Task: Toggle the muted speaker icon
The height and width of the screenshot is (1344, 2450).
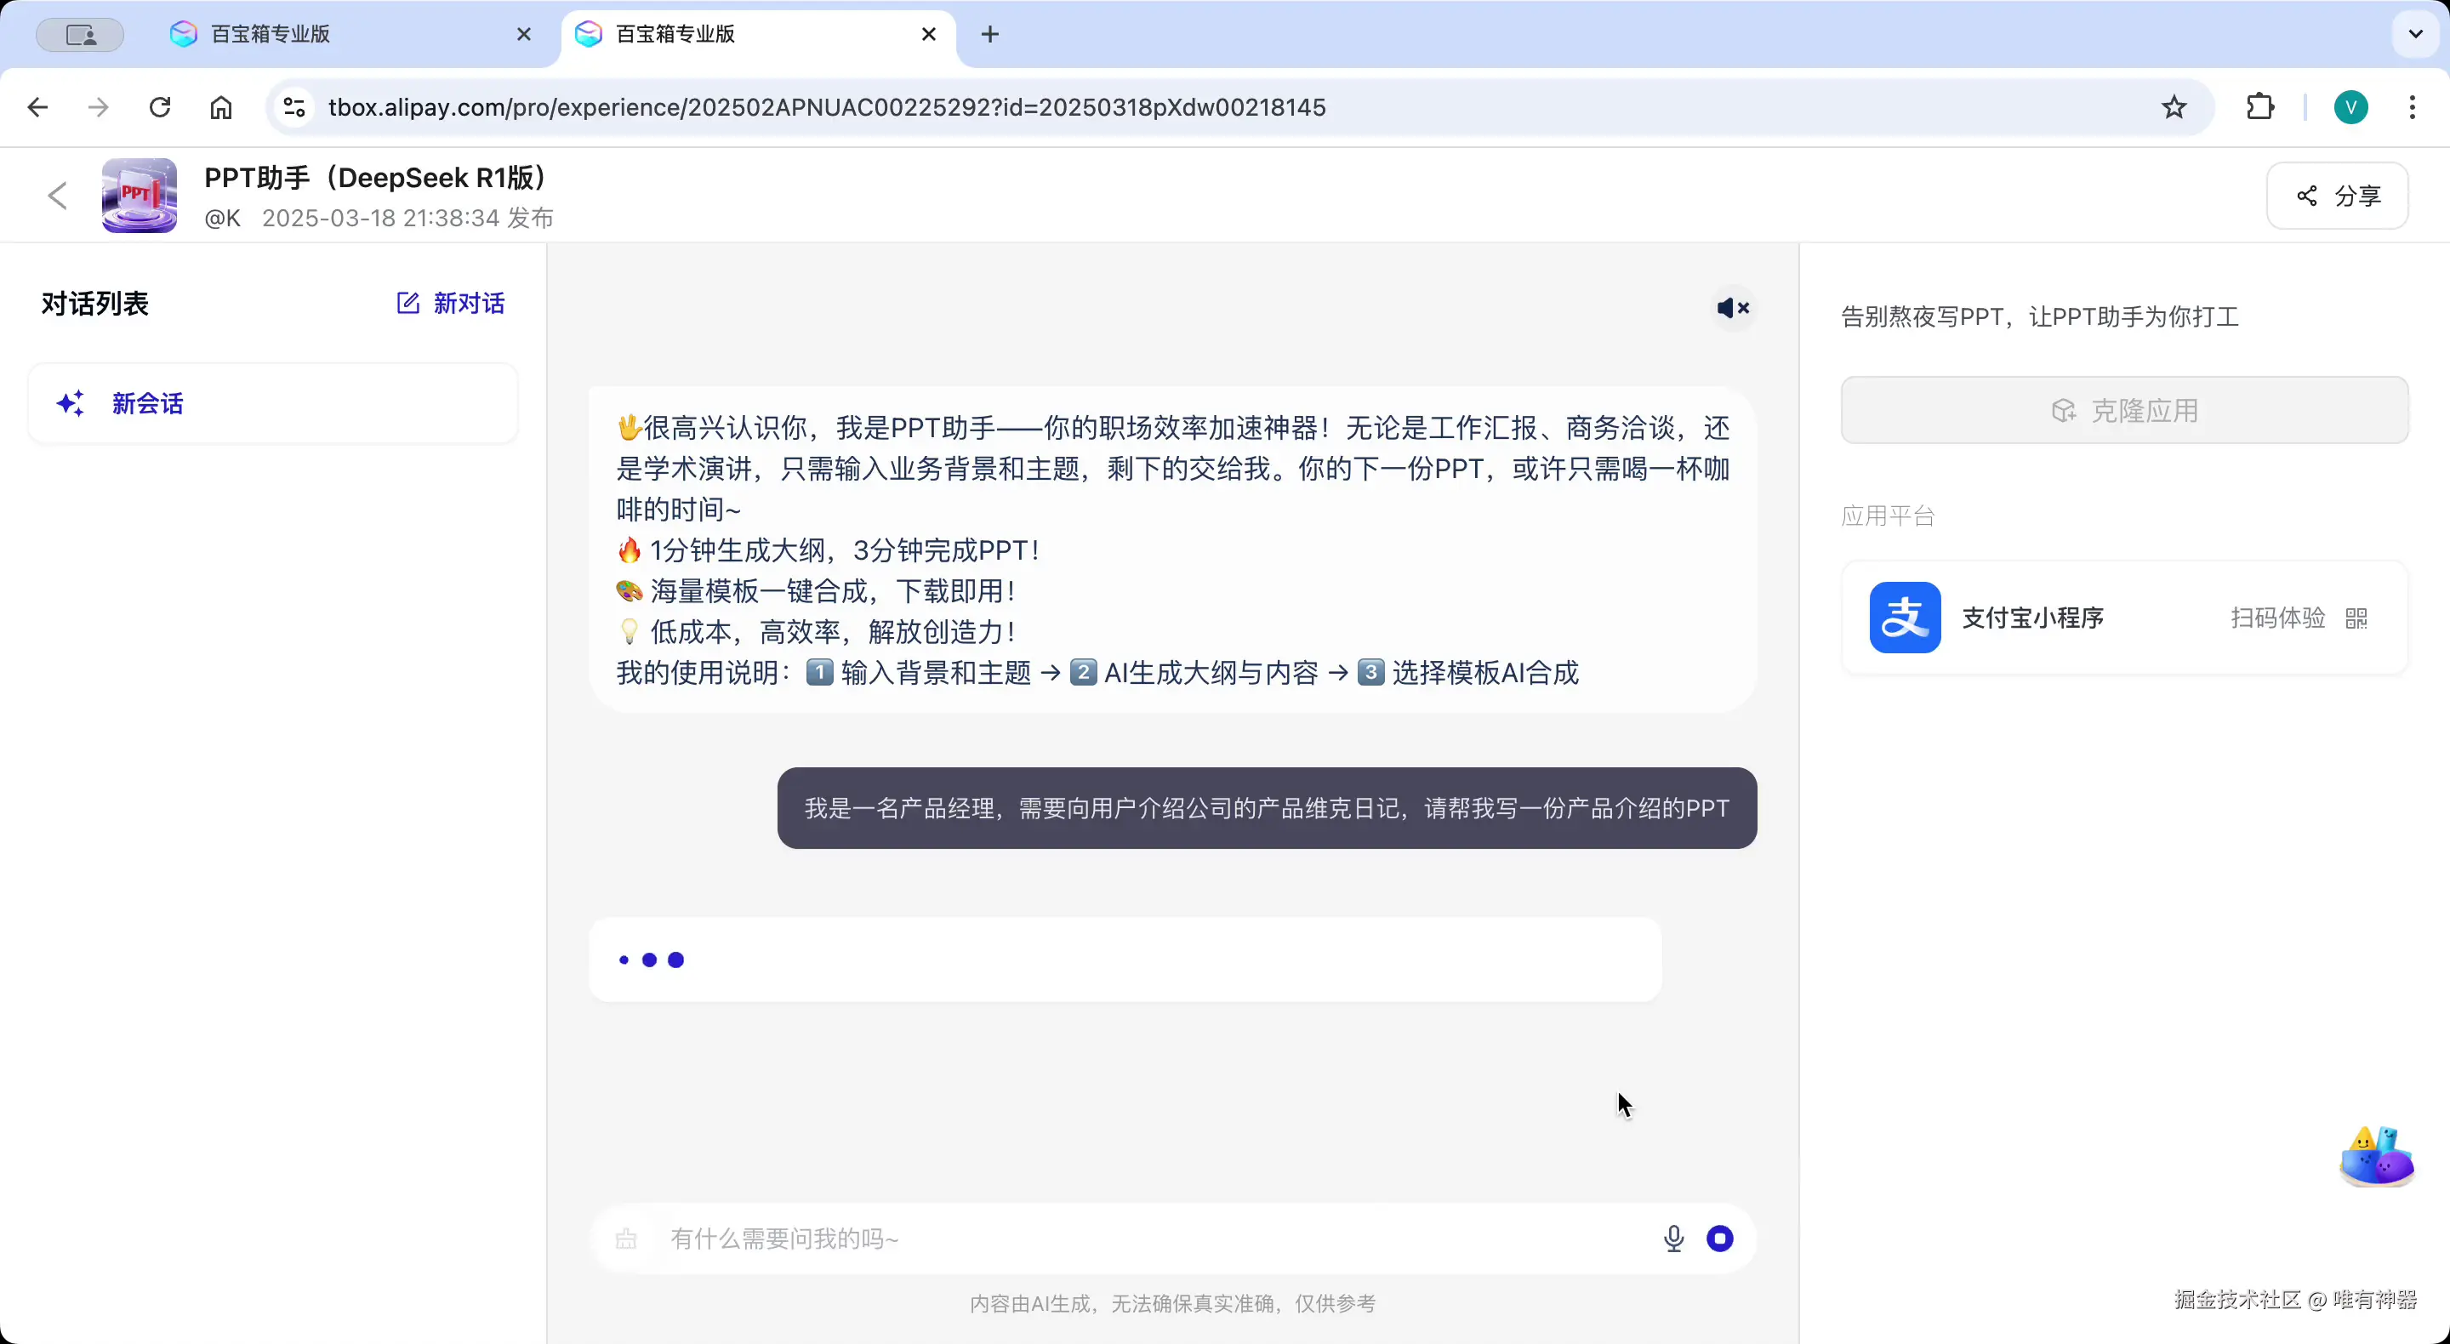Action: click(1733, 307)
